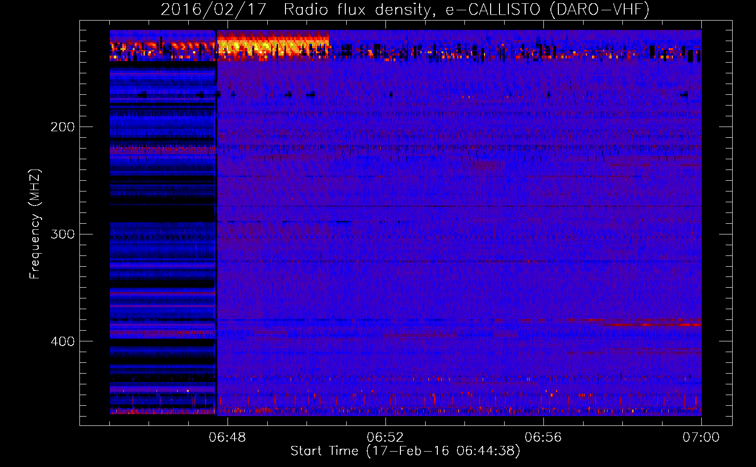
Task: Click the 200 frequency tick label
Action: tap(63, 127)
